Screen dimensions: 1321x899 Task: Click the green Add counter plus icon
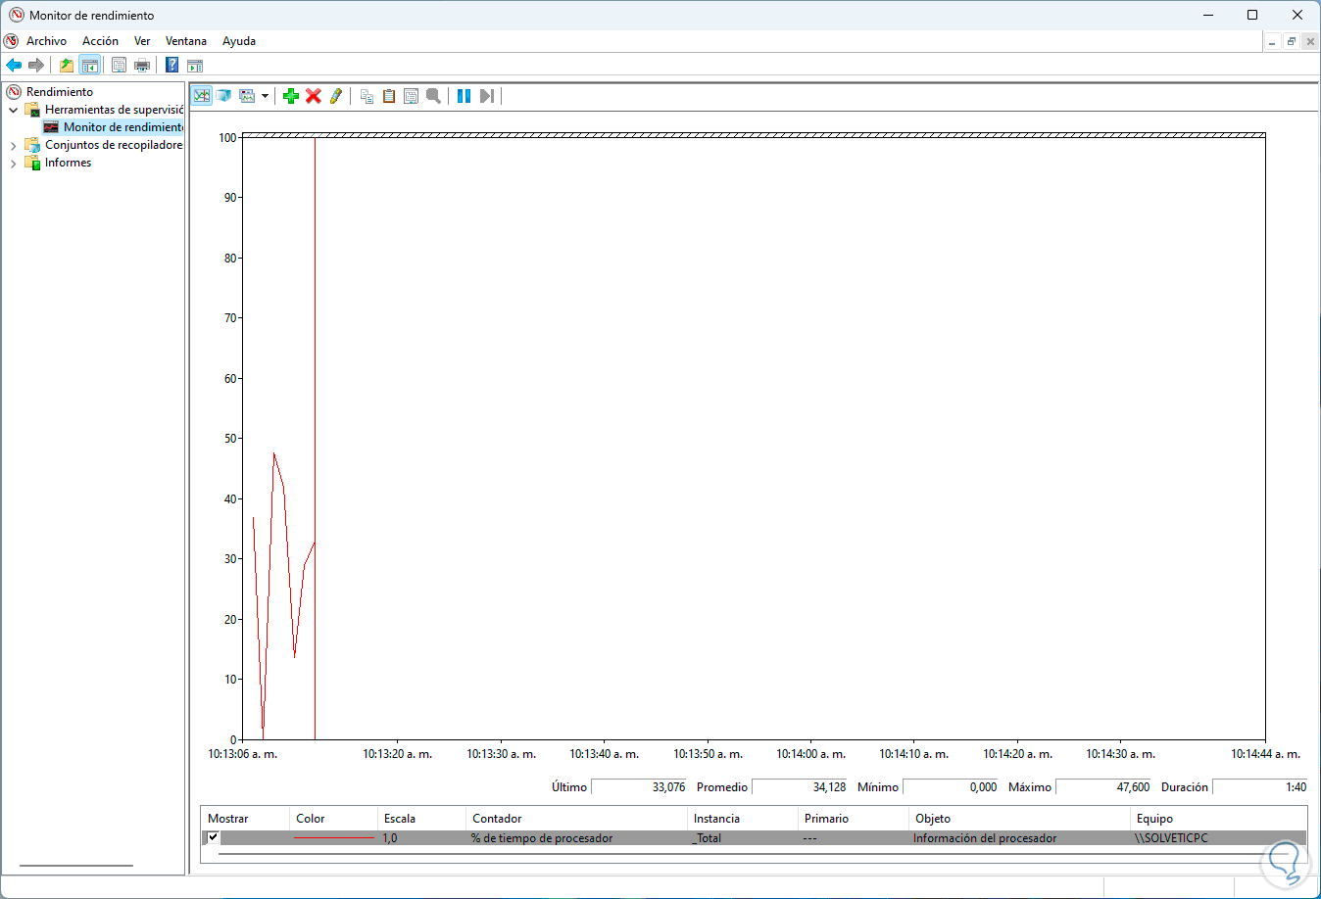pos(291,96)
